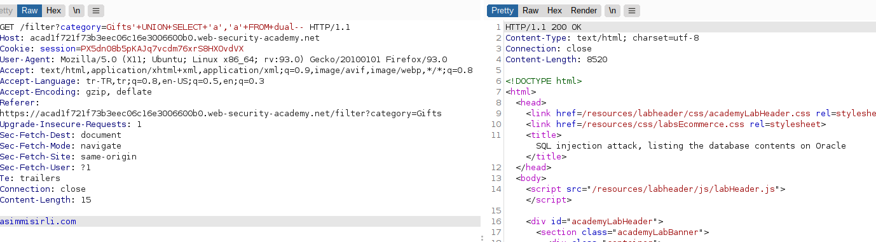The height and width of the screenshot is (242, 876).
Task: Select the response Pretty tab
Action: [x=502, y=11]
